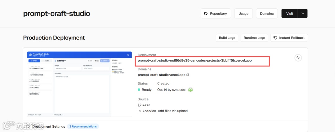This screenshot has height=132, width=335.
Task: Open the 3 Recommendations badge
Action: click(83, 126)
